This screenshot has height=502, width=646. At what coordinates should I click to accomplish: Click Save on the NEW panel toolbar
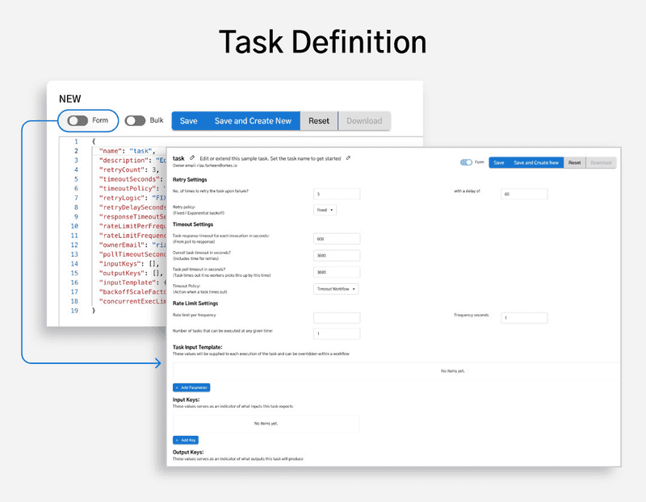tap(189, 119)
